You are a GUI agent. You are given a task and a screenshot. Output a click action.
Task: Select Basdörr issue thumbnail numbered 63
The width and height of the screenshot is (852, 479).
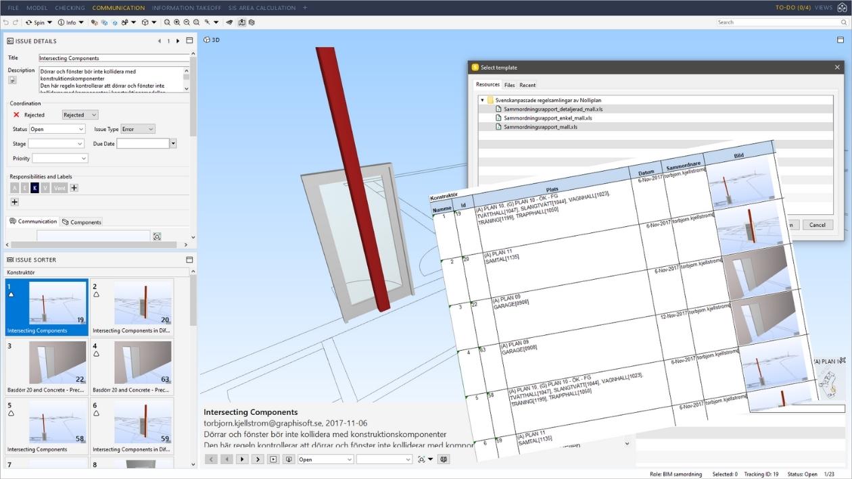click(x=132, y=367)
